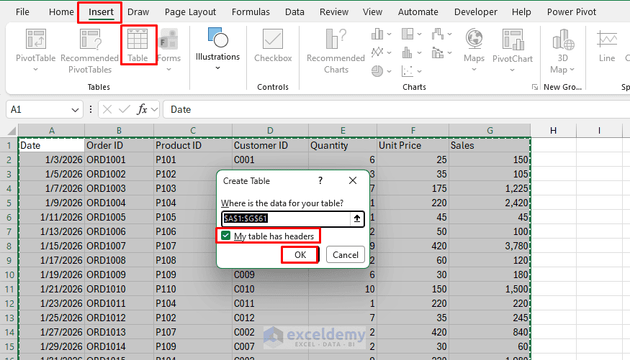Image resolution: width=630 pixels, height=360 pixels.
Task: Click the Insert Function fx icon
Action: coord(142,109)
